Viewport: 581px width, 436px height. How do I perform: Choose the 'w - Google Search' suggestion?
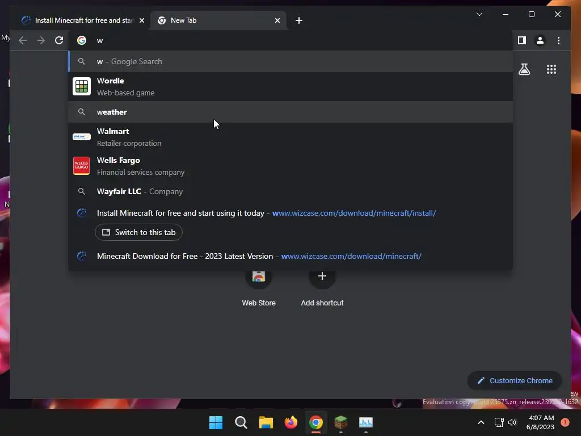(290, 61)
